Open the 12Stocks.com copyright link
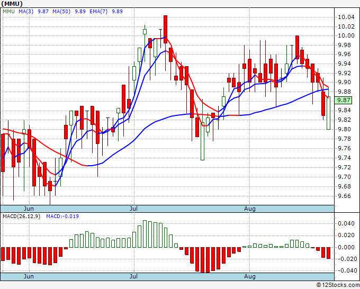The width and height of the screenshot is (360, 289). (338, 285)
